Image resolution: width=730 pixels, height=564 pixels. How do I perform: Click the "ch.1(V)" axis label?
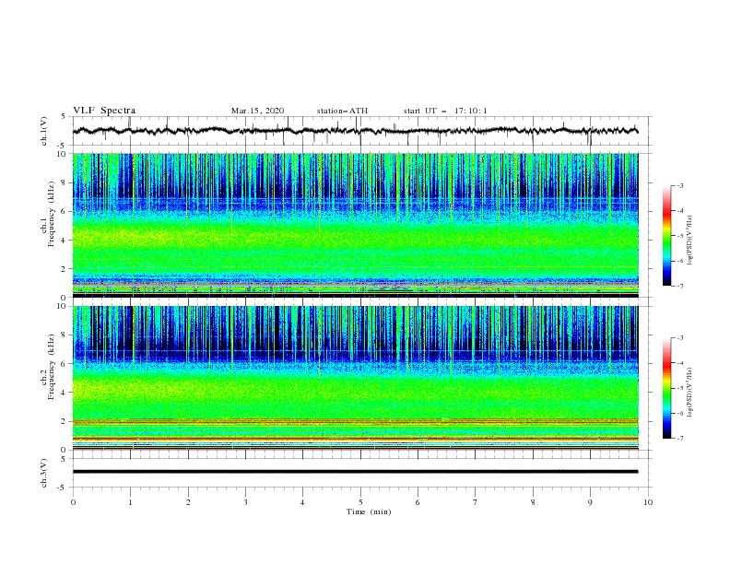tap(44, 131)
